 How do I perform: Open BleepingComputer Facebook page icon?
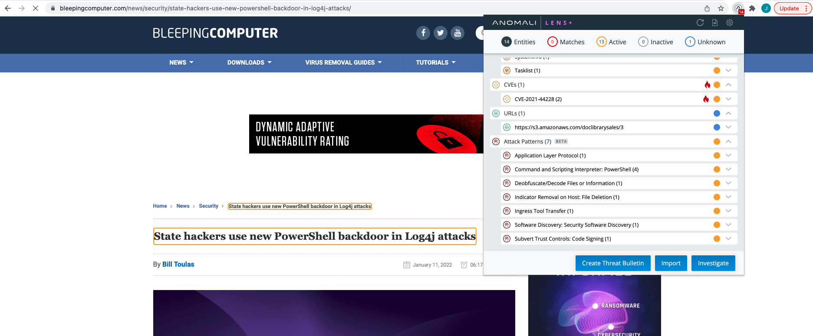(423, 33)
